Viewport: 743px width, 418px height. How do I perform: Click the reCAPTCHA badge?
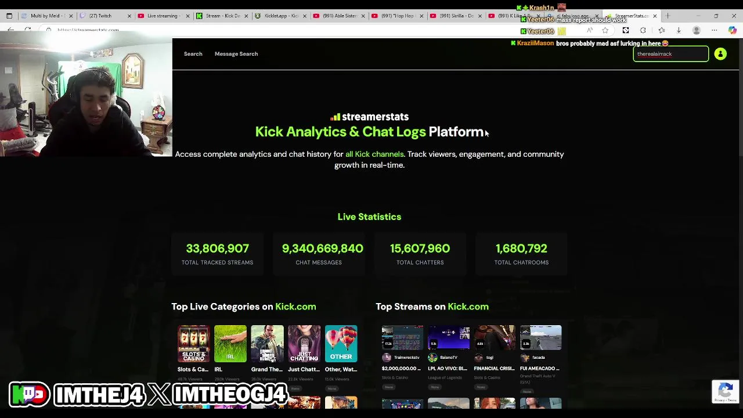pyautogui.click(x=726, y=391)
